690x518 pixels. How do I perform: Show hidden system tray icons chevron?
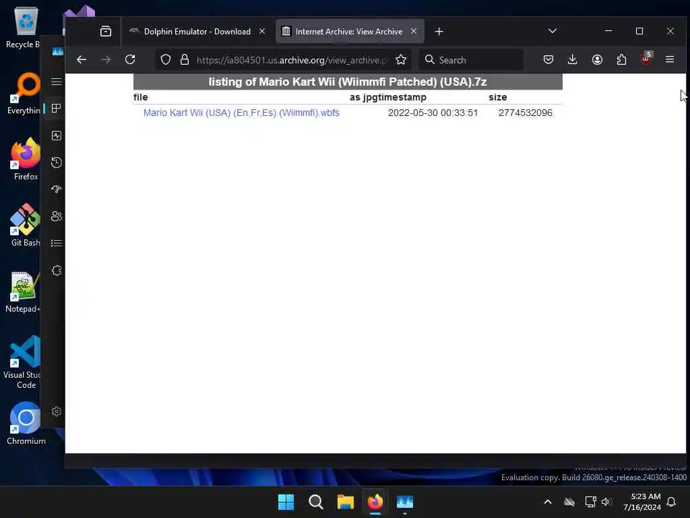point(547,502)
